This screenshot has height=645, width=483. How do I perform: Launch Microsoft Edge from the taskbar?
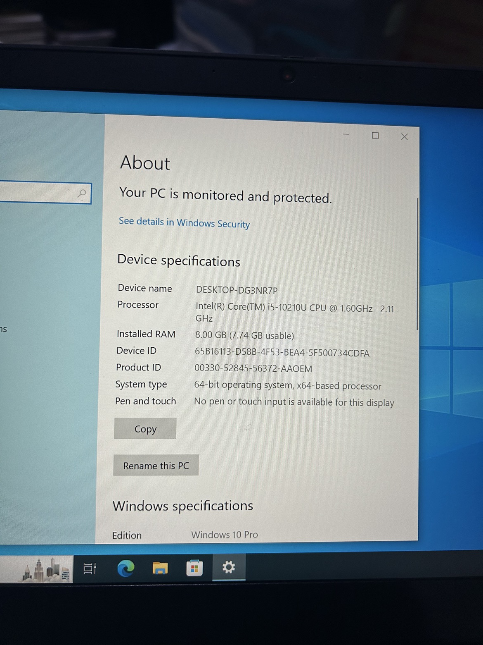coord(126,568)
